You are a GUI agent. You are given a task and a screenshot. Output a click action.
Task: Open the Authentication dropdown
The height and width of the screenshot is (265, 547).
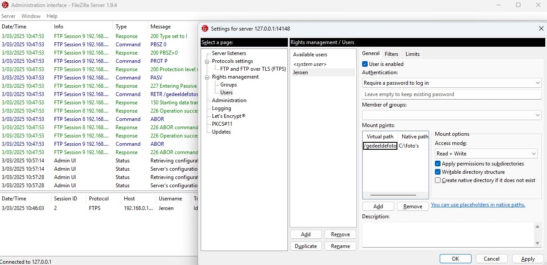[452, 83]
